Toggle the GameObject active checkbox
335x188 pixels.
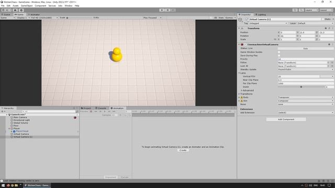pos(247,19)
